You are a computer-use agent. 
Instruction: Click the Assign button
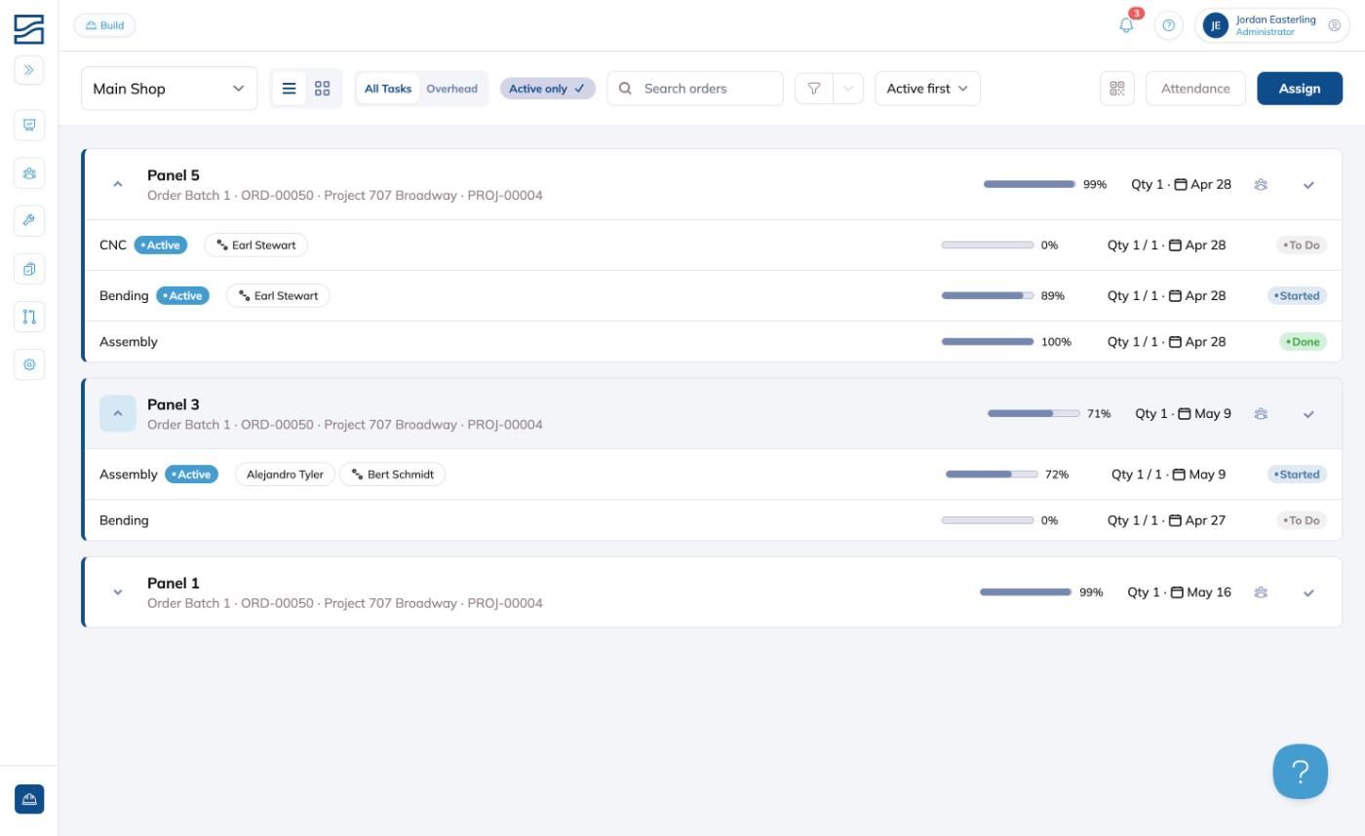coord(1300,89)
